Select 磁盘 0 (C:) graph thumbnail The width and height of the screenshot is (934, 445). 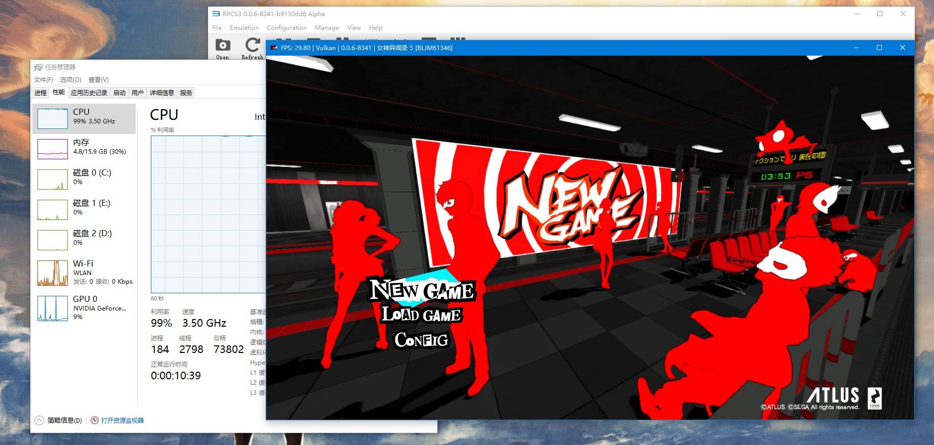[x=53, y=180]
